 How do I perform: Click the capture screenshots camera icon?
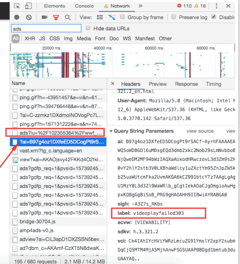coord(44,18)
